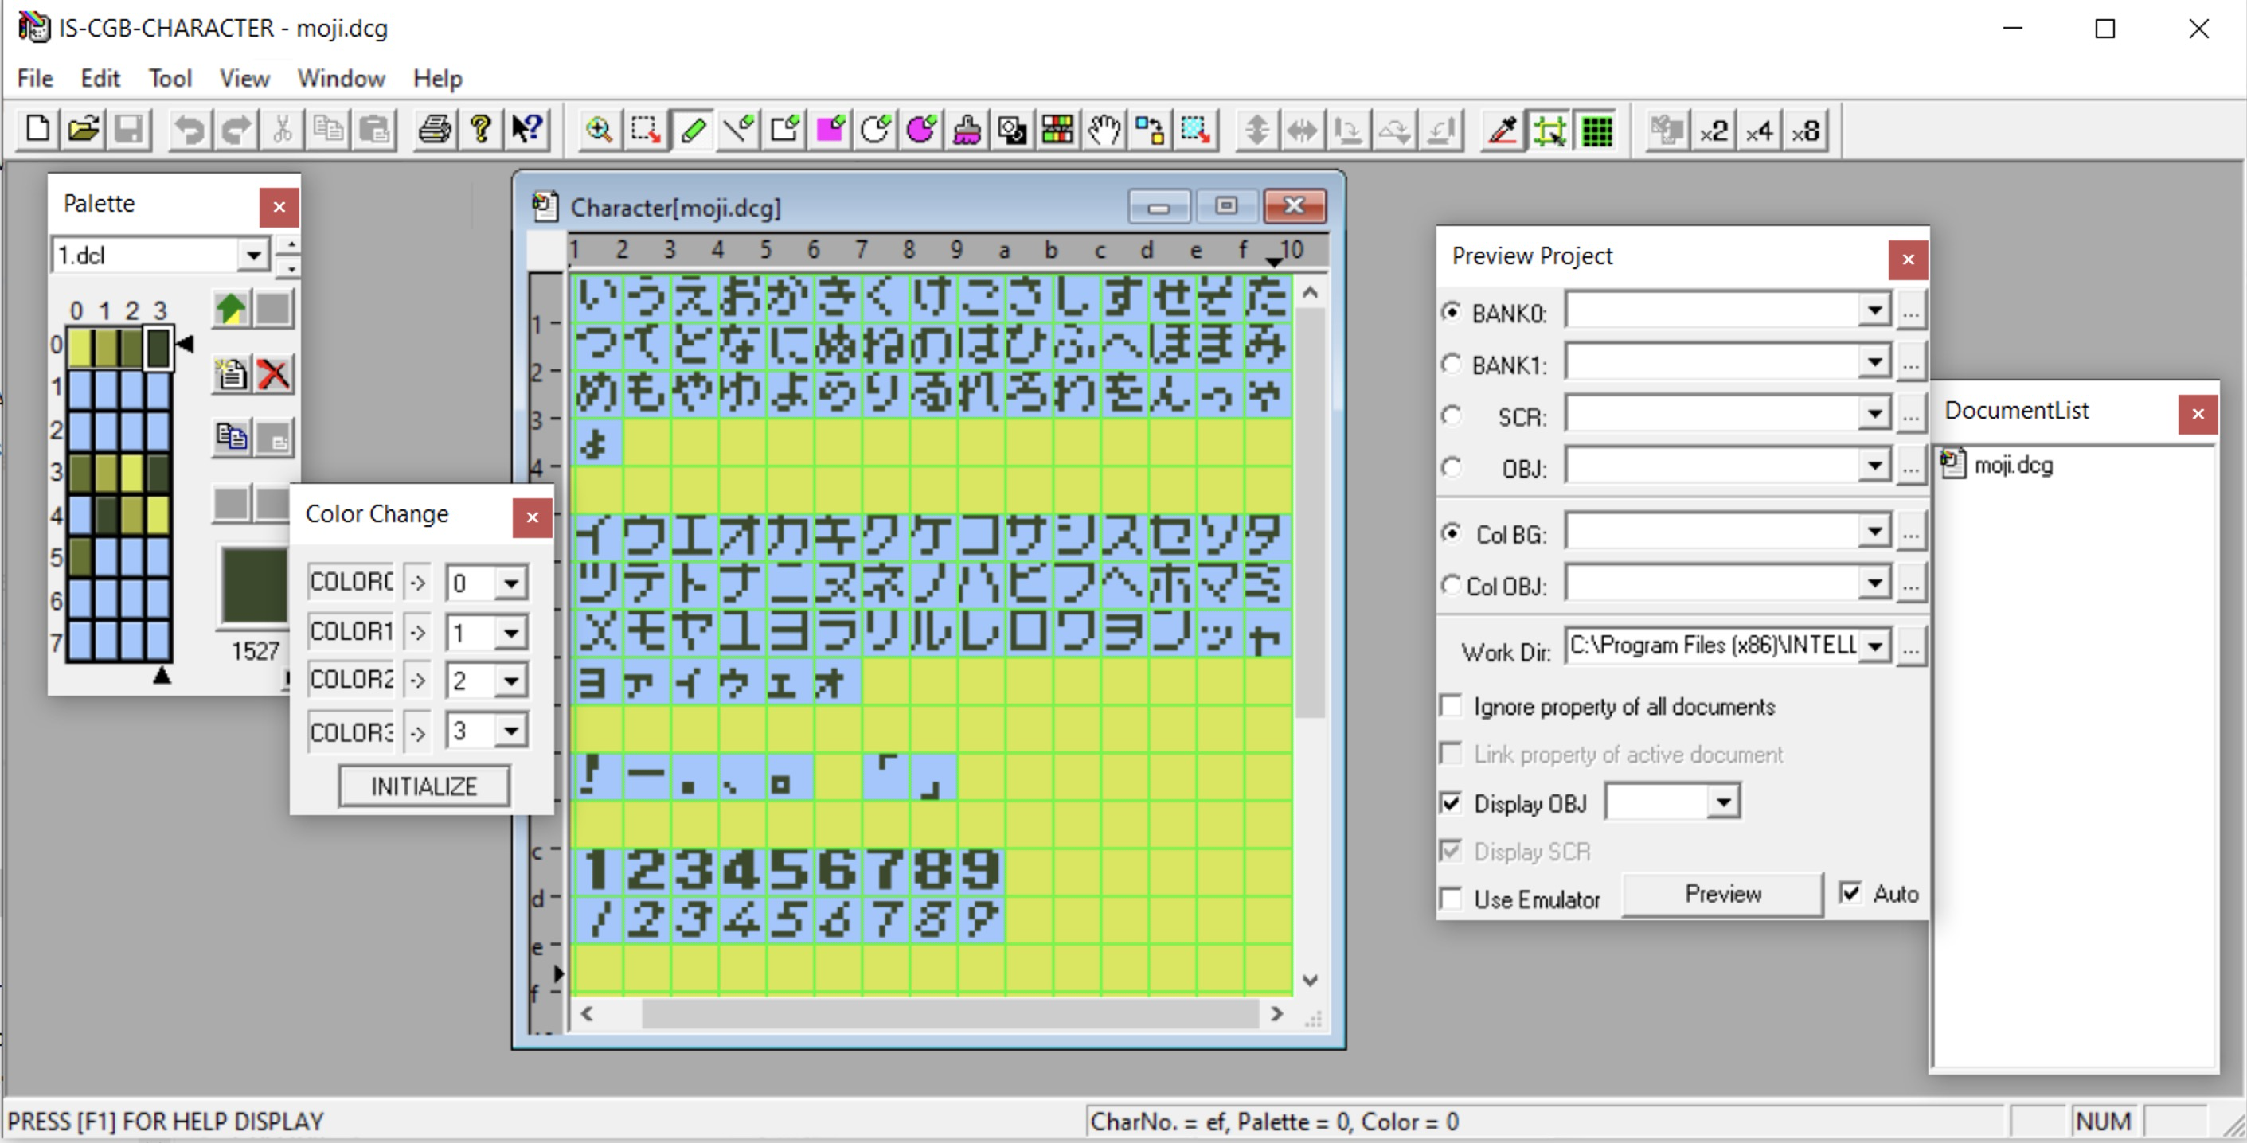Select the BANK1 radio button
The width and height of the screenshot is (2247, 1143).
[x=1452, y=365]
